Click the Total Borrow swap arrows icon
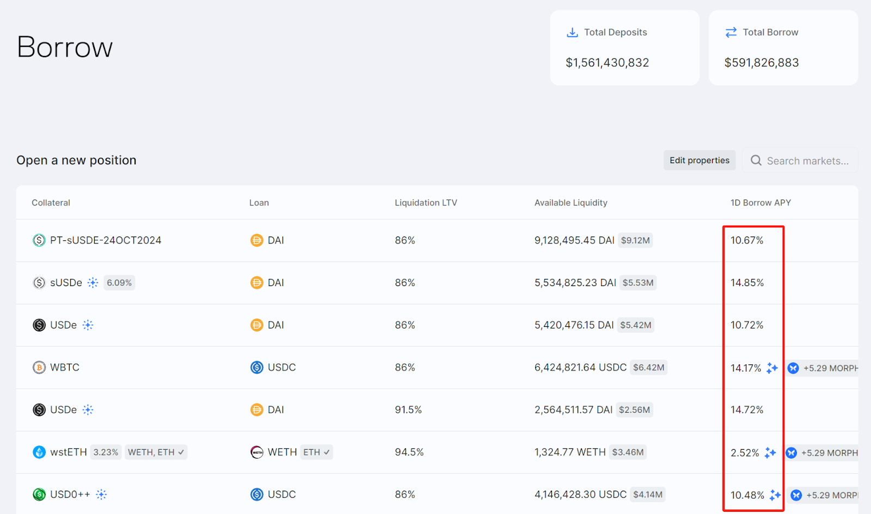The width and height of the screenshot is (871, 514). [731, 33]
